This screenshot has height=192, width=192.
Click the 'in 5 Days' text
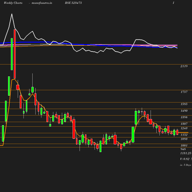point(185,165)
